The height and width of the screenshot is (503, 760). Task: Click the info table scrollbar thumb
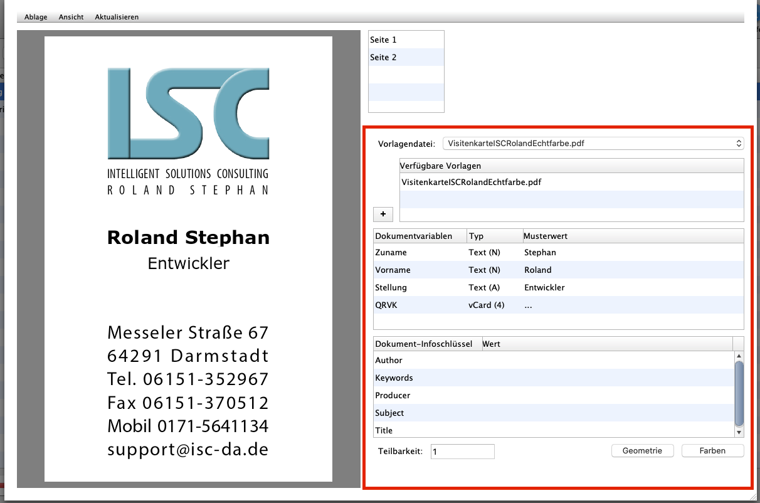coord(739,393)
